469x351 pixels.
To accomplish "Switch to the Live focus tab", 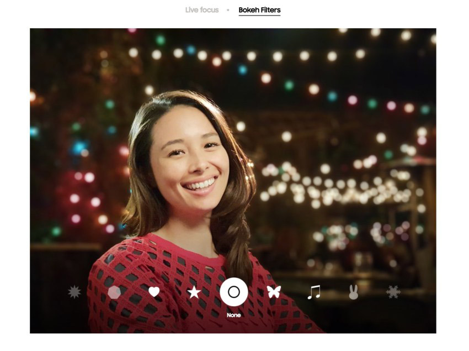I will 202,10.
